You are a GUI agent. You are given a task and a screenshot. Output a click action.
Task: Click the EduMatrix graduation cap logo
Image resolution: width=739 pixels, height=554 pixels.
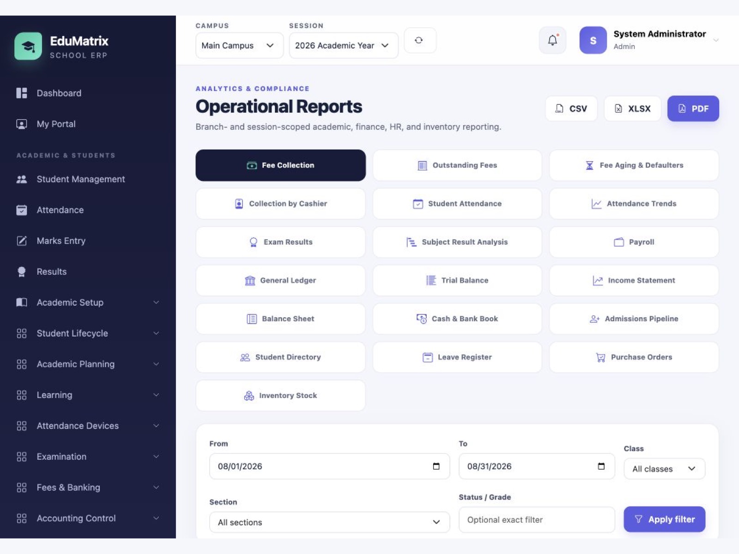28,46
